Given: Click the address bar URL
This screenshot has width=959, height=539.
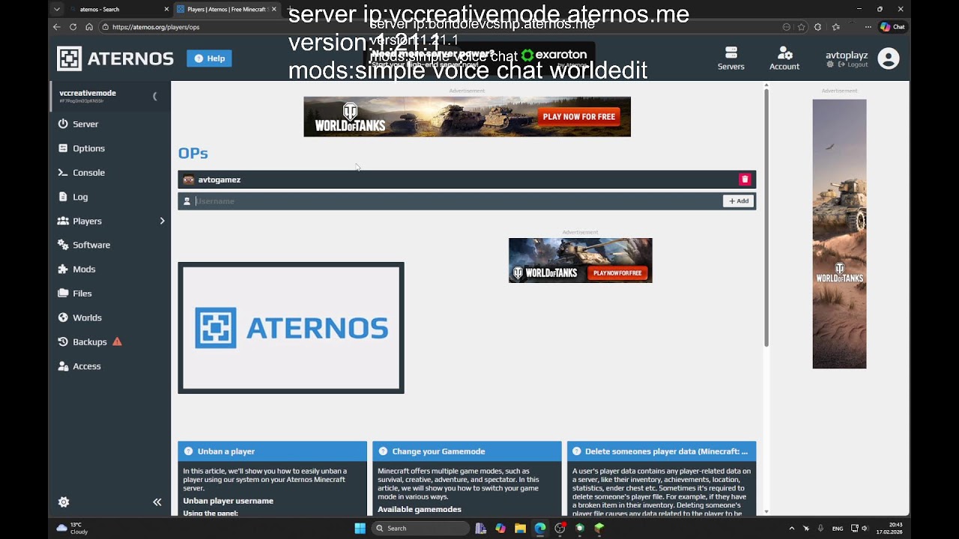Looking at the screenshot, I should 156,27.
